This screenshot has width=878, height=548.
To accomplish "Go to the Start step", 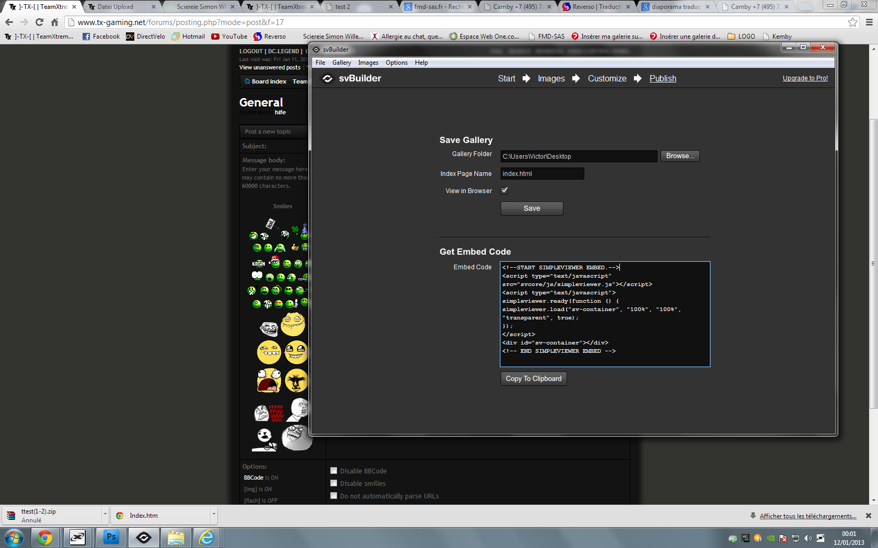I will point(506,78).
